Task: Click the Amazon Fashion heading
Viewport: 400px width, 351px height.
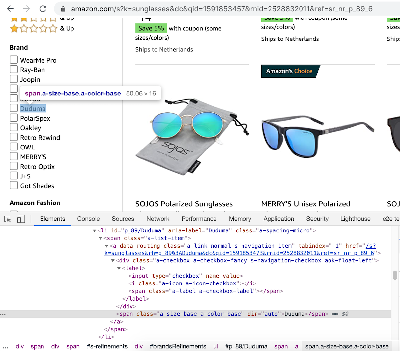Action: [x=35, y=203]
